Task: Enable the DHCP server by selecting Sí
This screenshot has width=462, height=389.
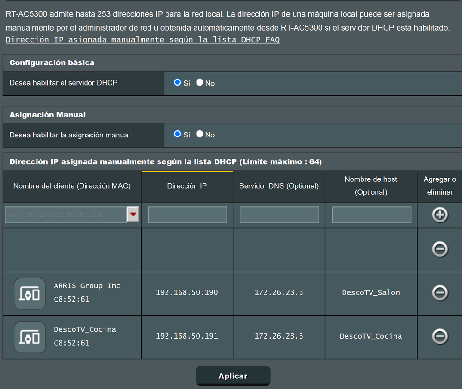Action: (x=177, y=83)
